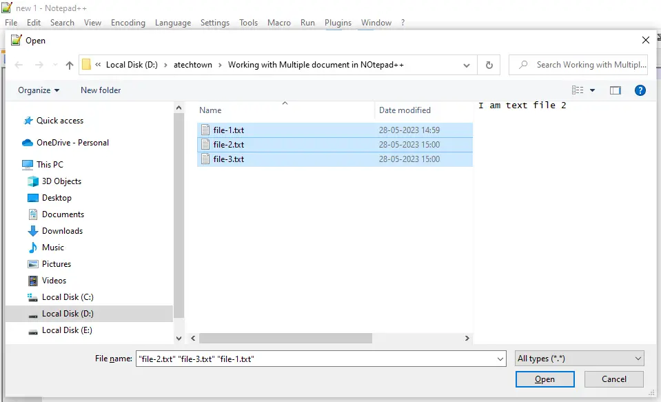Select Local Disk (D:) in sidebar
The height and width of the screenshot is (402, 661).
90,314
